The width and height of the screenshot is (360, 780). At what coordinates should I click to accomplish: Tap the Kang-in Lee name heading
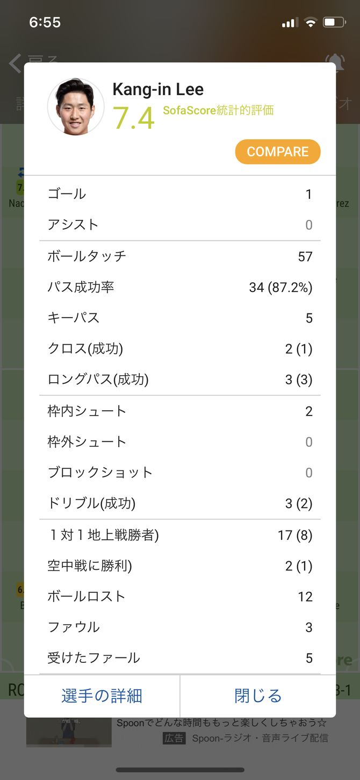tap(158, 89)
